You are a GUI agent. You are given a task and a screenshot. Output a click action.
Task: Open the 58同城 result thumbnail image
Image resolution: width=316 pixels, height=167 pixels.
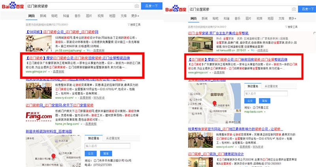click(39, 43)
